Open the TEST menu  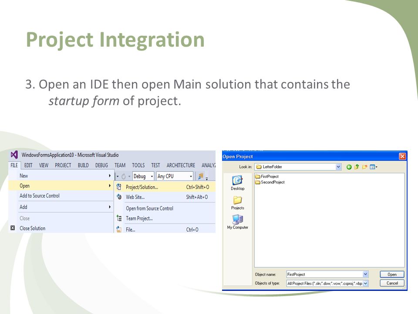point(155,165)
